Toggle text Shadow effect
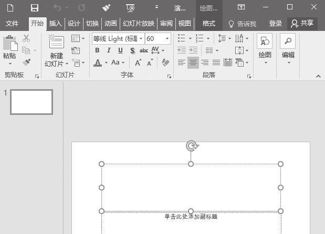Viewport: 325px width, 234px height. pyautogui.click(x=132, y=50)
